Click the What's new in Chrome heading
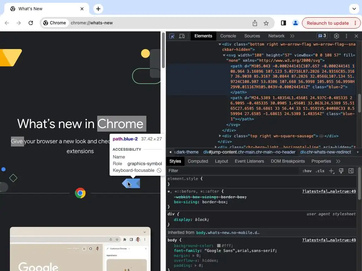This screenshot has height=271, width=362. pos(80,124)
